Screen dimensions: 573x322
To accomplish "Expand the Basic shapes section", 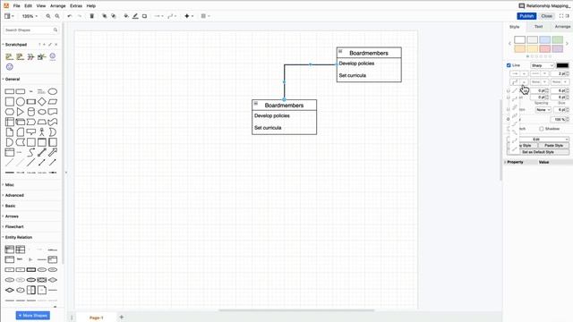I will pos(10,206).
